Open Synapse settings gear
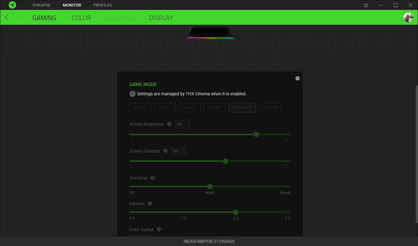This screenshot has width=418, height=246. click(366, 5)
